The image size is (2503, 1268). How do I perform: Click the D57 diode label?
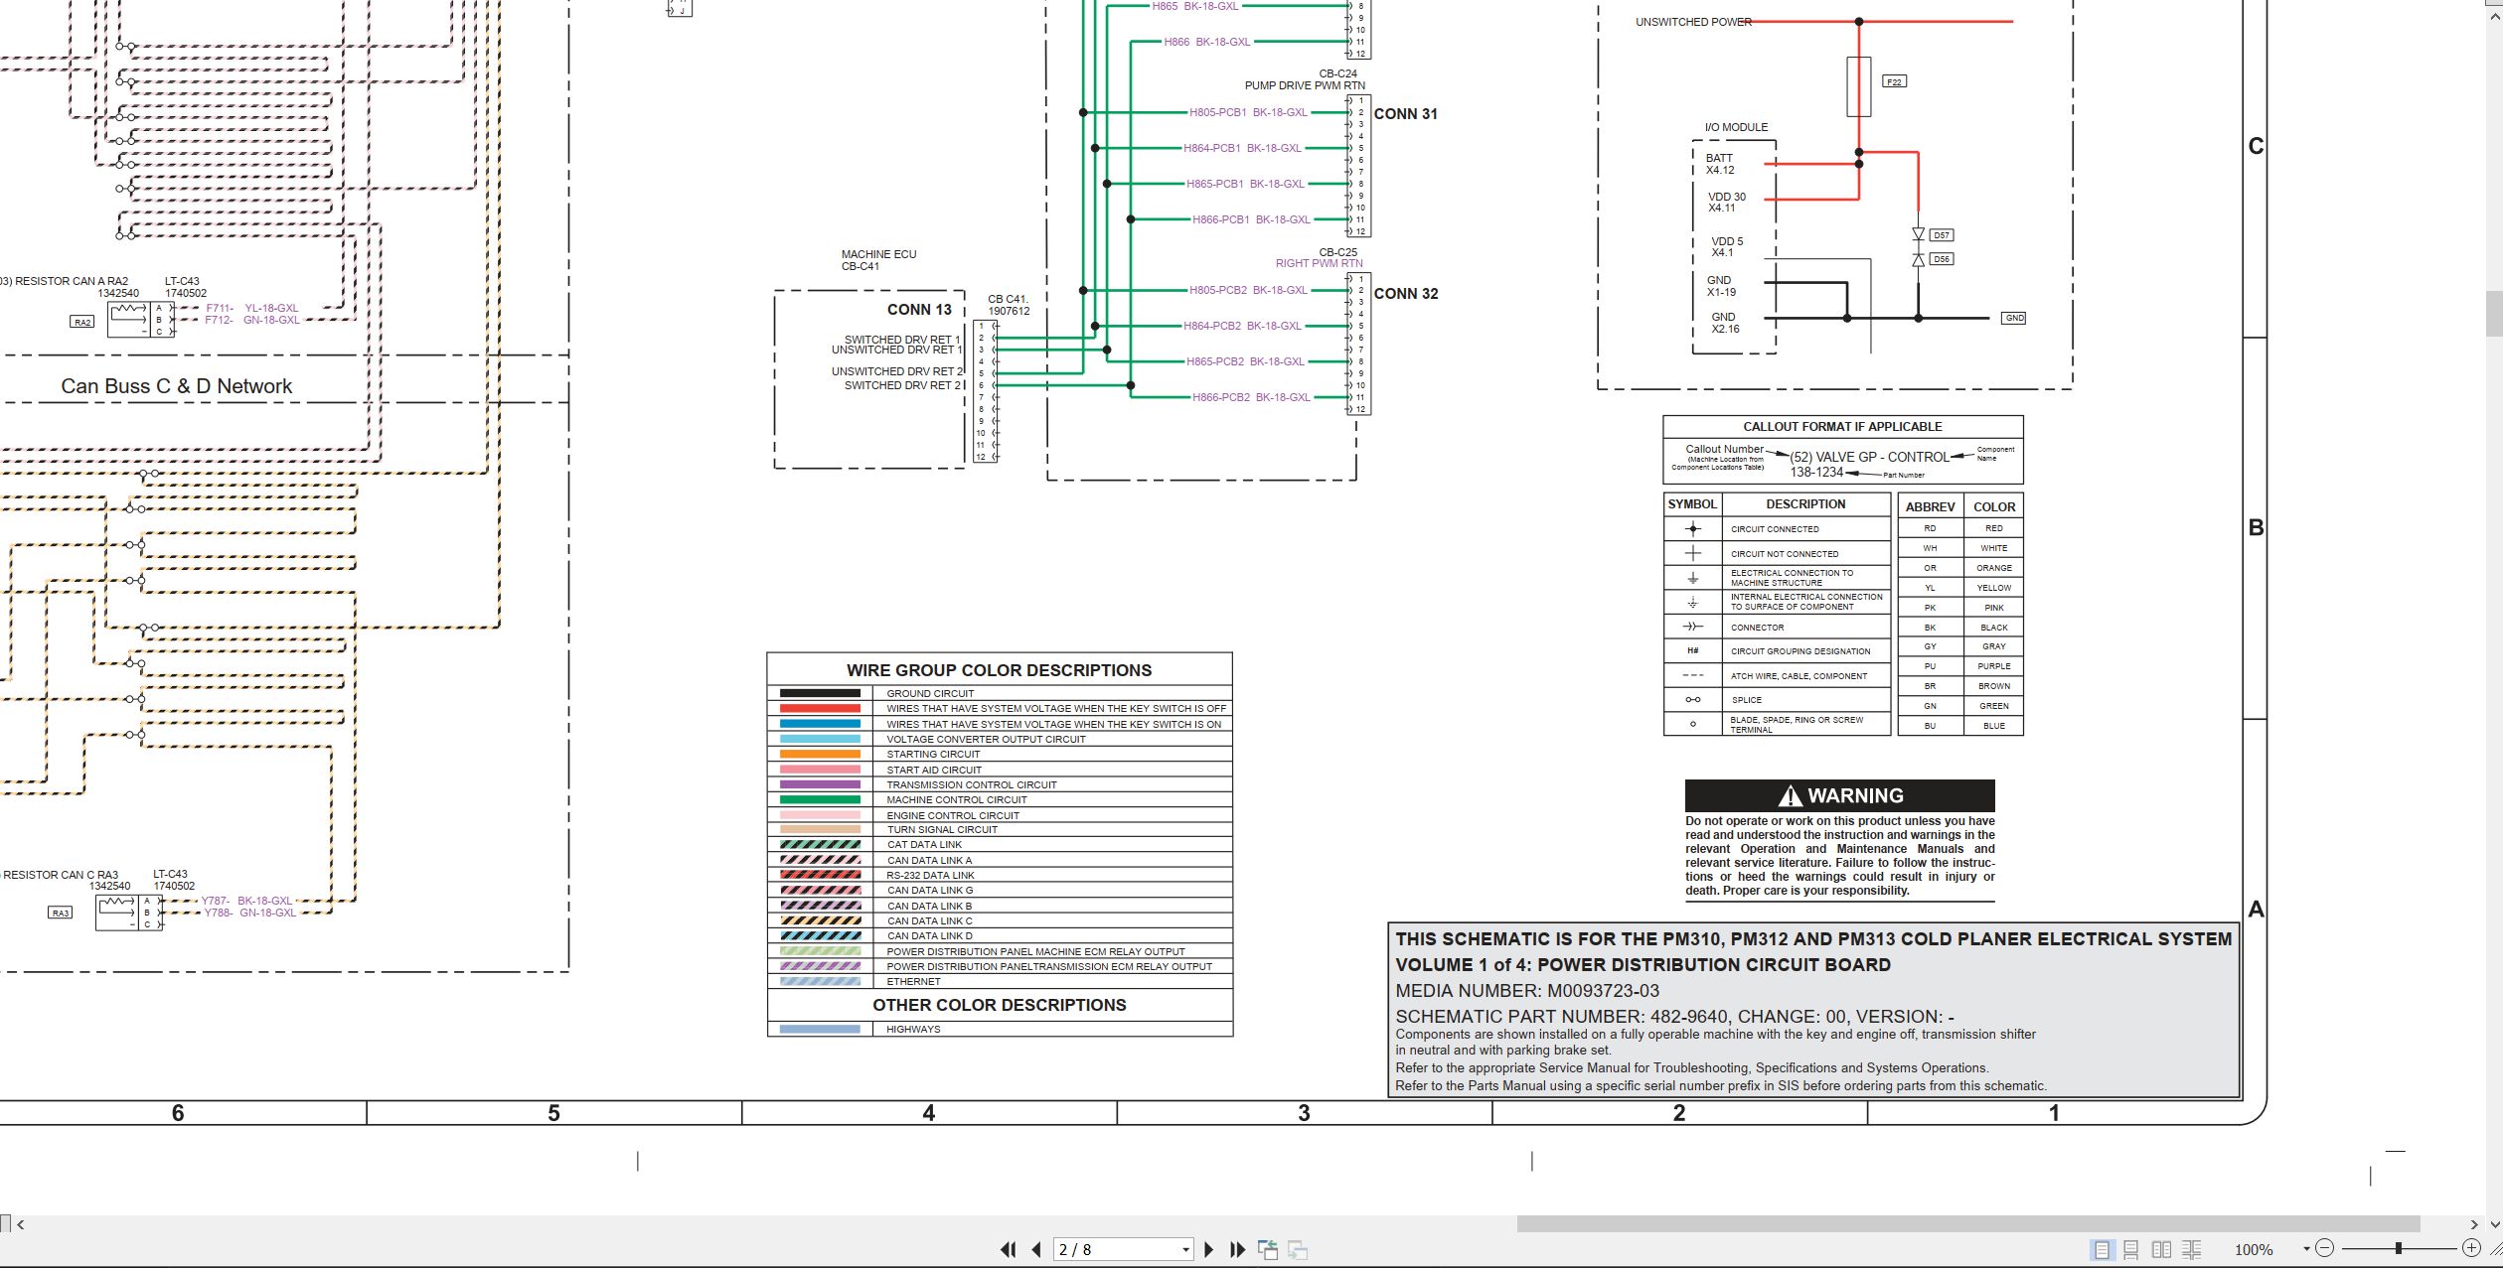click(1942, 235)
